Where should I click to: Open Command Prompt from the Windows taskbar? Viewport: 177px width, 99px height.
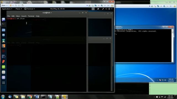point(44,97)
